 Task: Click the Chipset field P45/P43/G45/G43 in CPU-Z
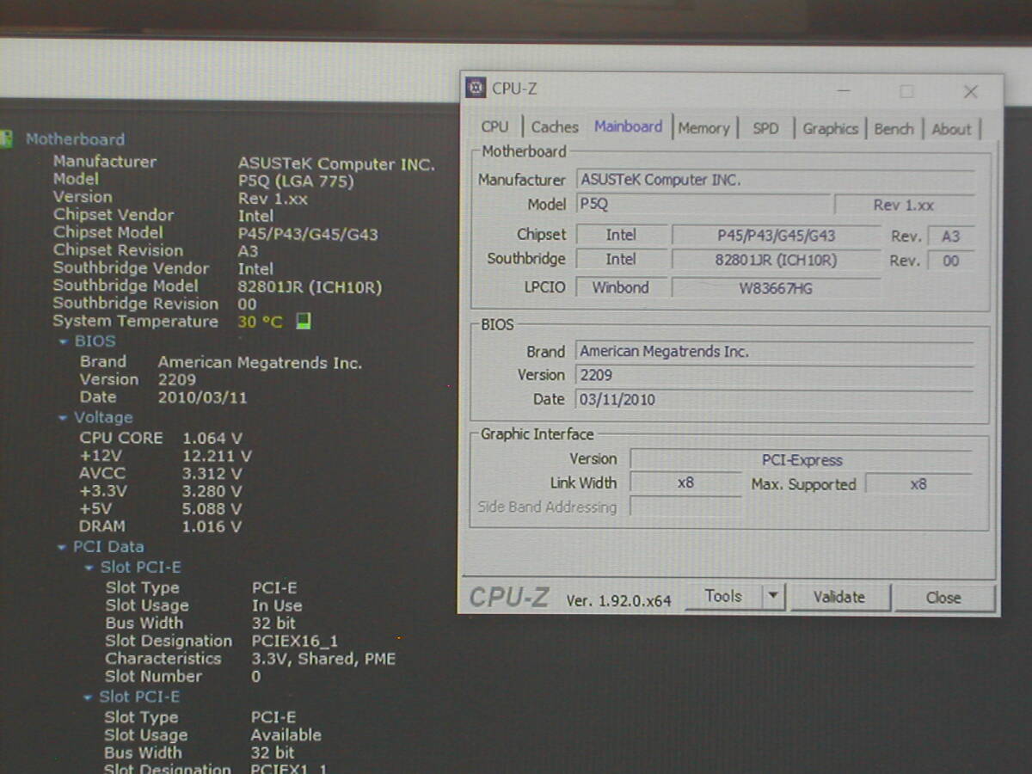pyautogui.click(x=776, y=236)
